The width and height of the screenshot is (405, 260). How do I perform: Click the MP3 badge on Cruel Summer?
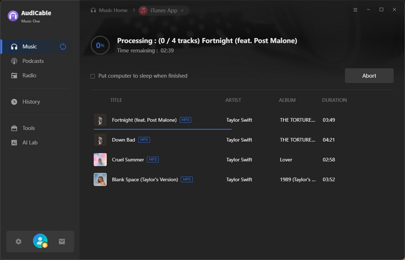click(153, 160)
